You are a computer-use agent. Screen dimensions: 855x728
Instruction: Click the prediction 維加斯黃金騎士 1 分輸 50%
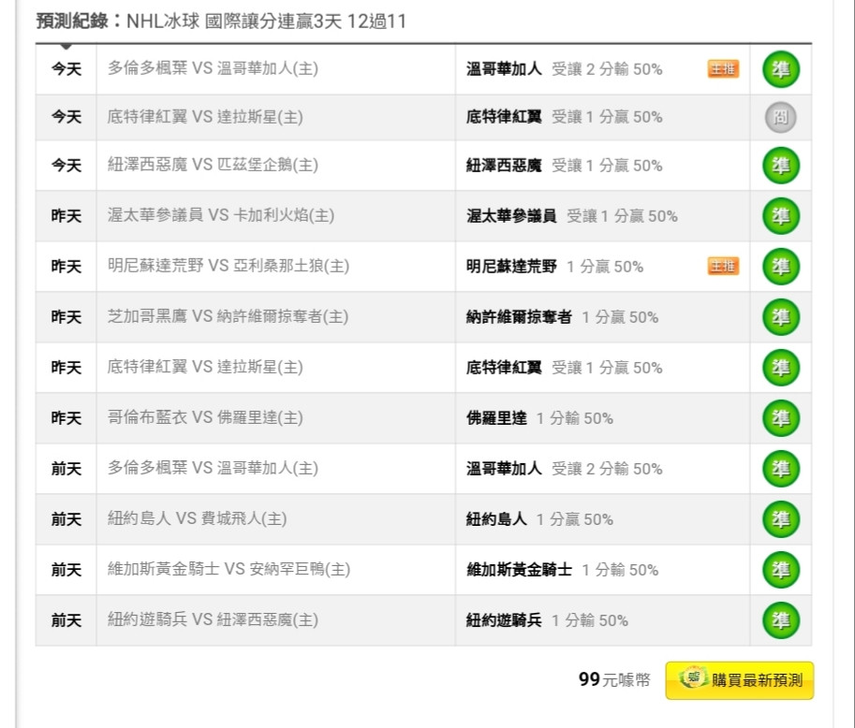pos(563,570)
